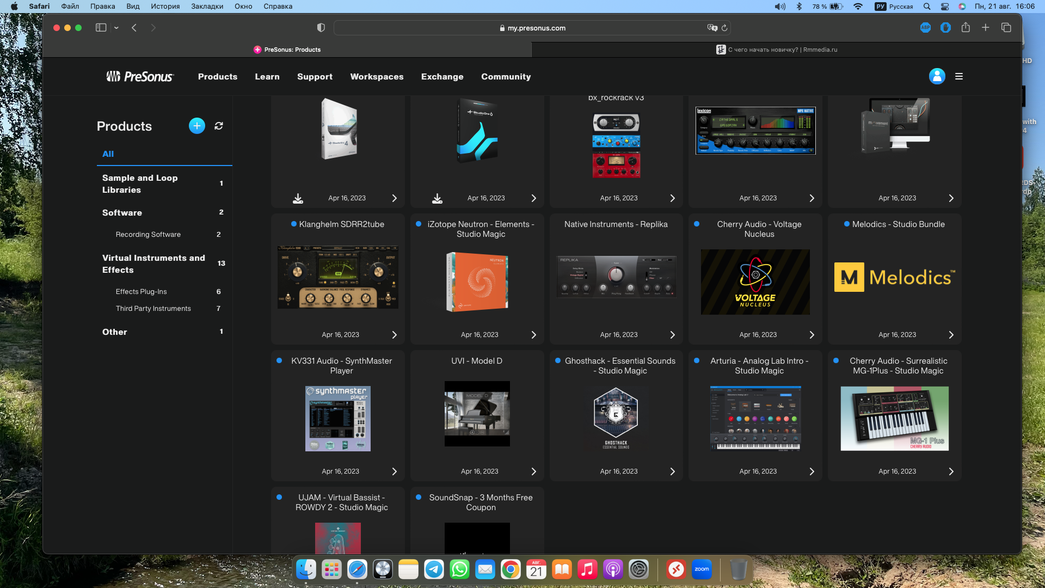Download Studio One 4 via download icon

(x=298, y=198)
